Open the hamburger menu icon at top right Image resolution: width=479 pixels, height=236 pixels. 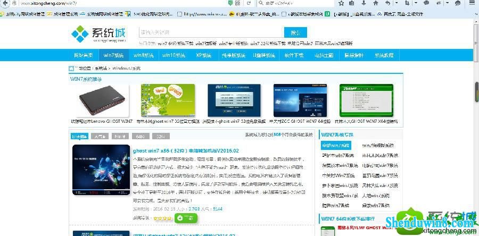[472, 3]
